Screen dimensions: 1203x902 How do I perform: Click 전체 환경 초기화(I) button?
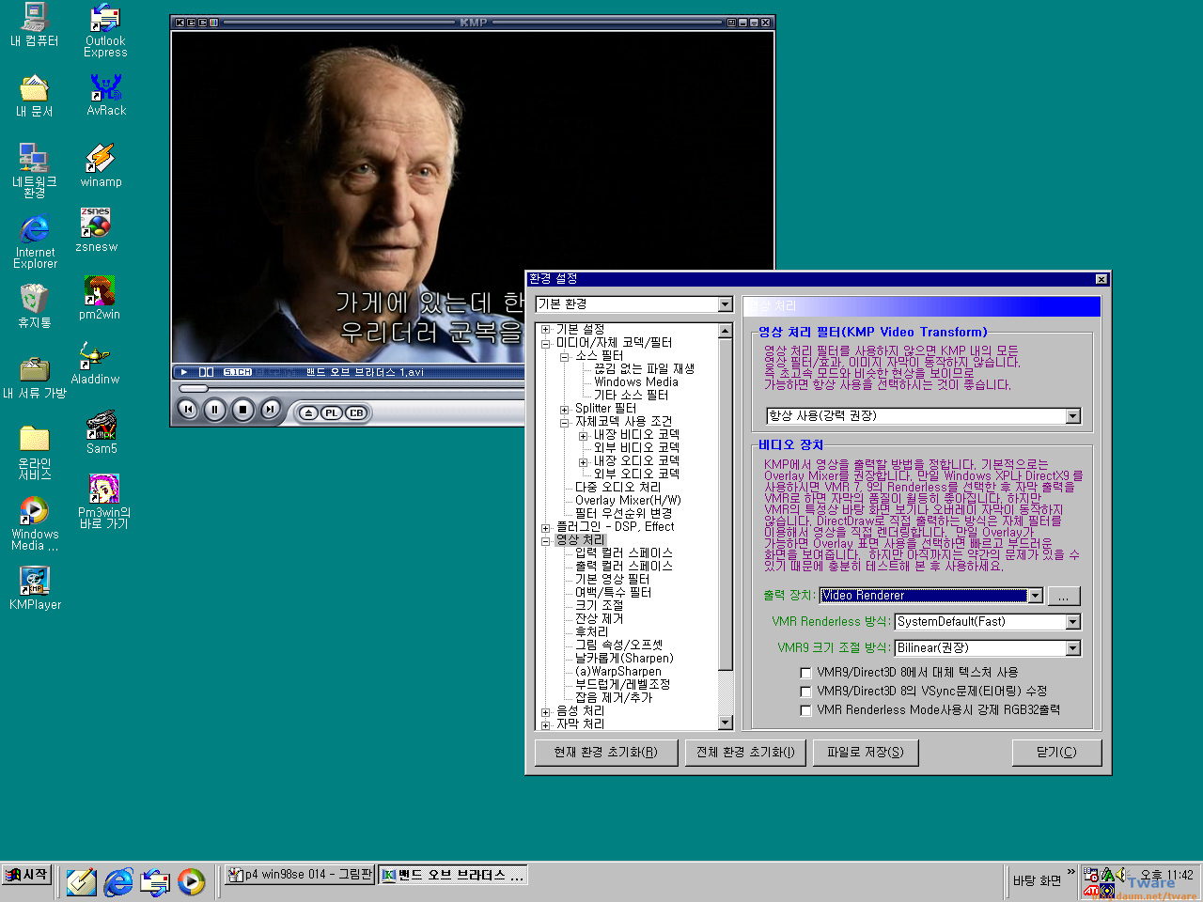(745, 753)
